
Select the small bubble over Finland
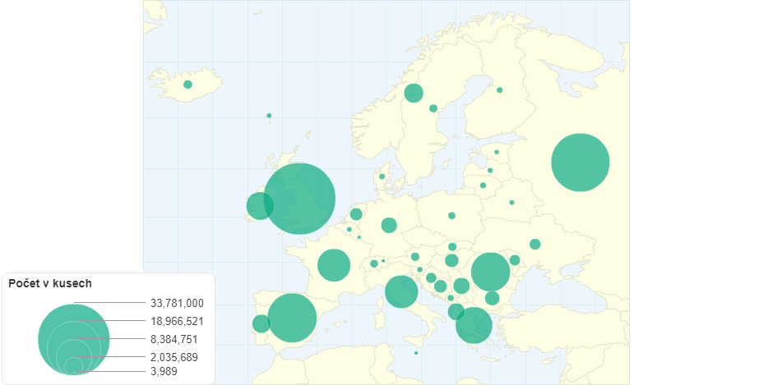pos(499,90)
